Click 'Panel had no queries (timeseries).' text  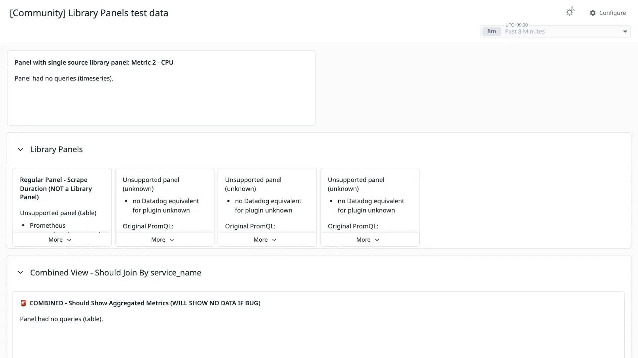pos(64,78)
